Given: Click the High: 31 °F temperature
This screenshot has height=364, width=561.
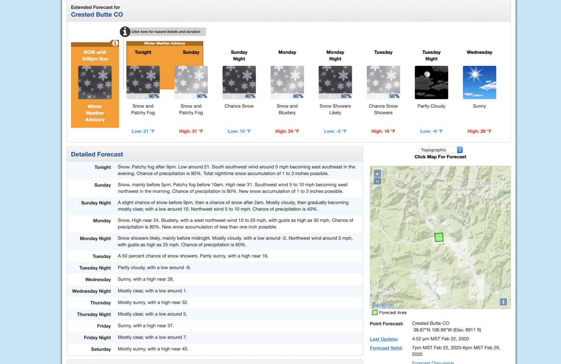Looking at the screenshot, I should coord(191,131).
